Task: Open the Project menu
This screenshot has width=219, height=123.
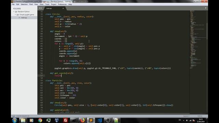Action: coord(54,4)
